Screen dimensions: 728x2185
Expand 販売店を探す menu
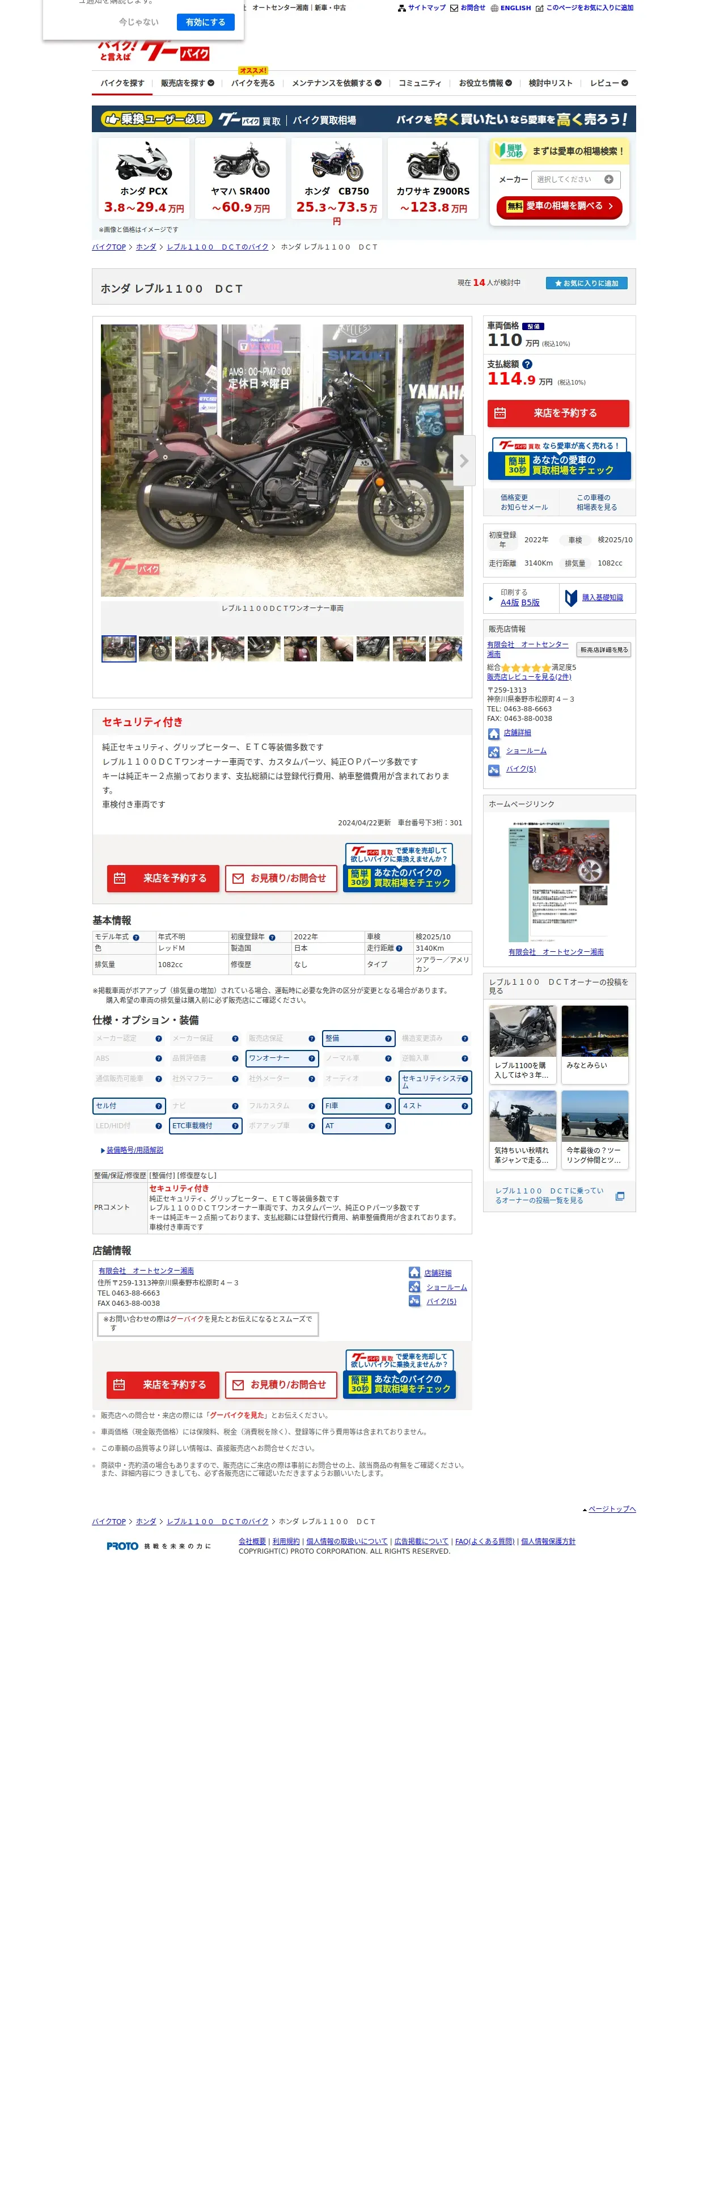click(x=187, y=83)
